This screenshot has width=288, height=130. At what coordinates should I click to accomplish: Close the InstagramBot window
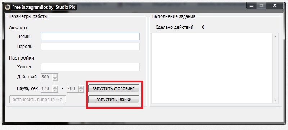(275, 6)
